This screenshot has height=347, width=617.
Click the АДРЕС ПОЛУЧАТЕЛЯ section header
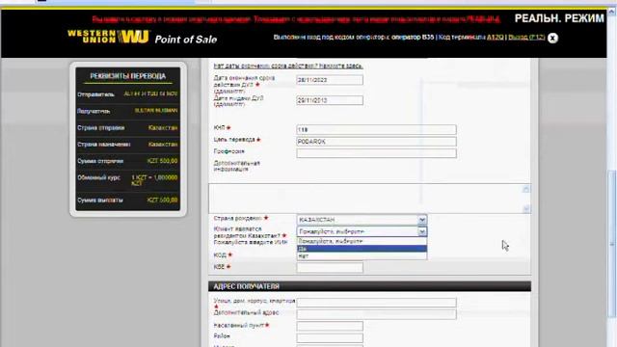[369, 286]
